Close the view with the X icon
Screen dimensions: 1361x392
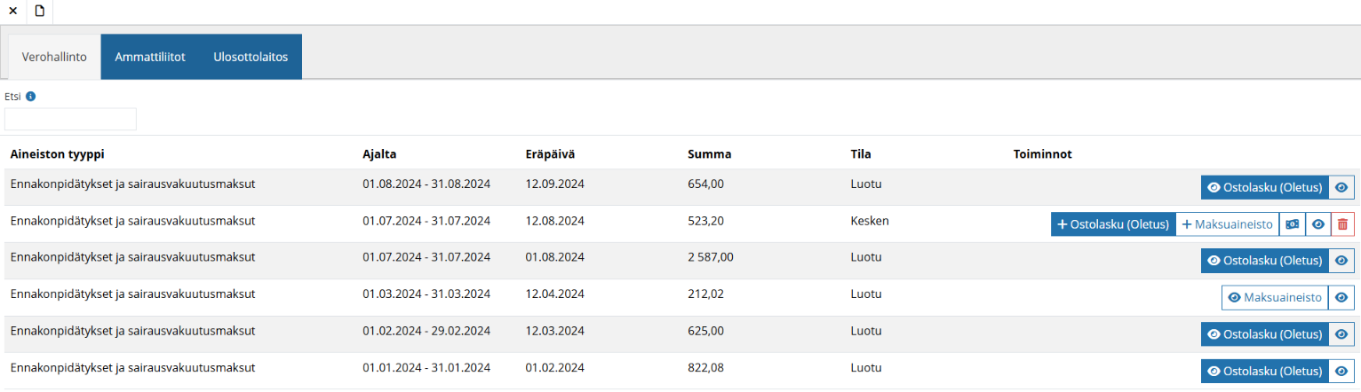[x=13, y=12]
